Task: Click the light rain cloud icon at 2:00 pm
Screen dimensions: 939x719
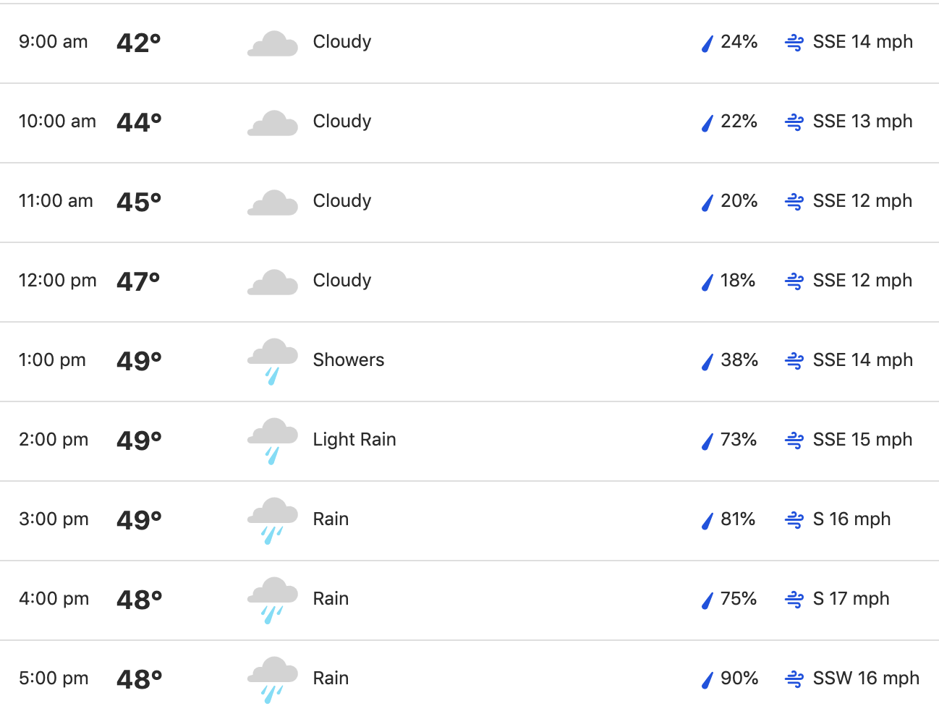Action: coord(272,441)
